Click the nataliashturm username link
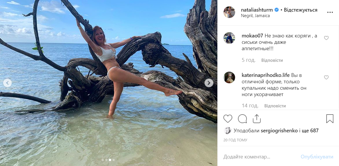 click(x=257, y=10)
